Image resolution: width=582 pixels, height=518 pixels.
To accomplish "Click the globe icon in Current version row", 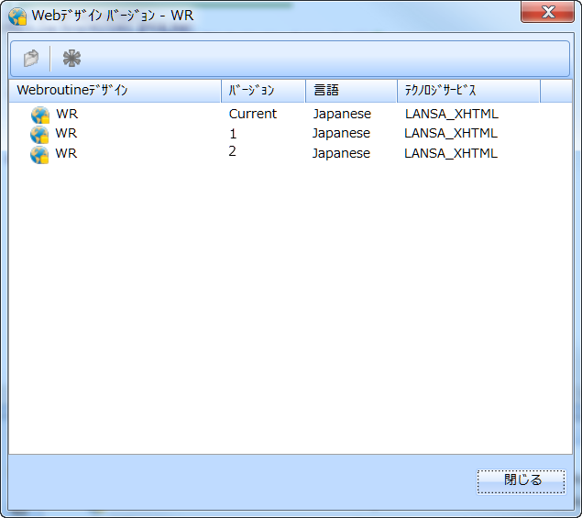I will coord(40,115).
